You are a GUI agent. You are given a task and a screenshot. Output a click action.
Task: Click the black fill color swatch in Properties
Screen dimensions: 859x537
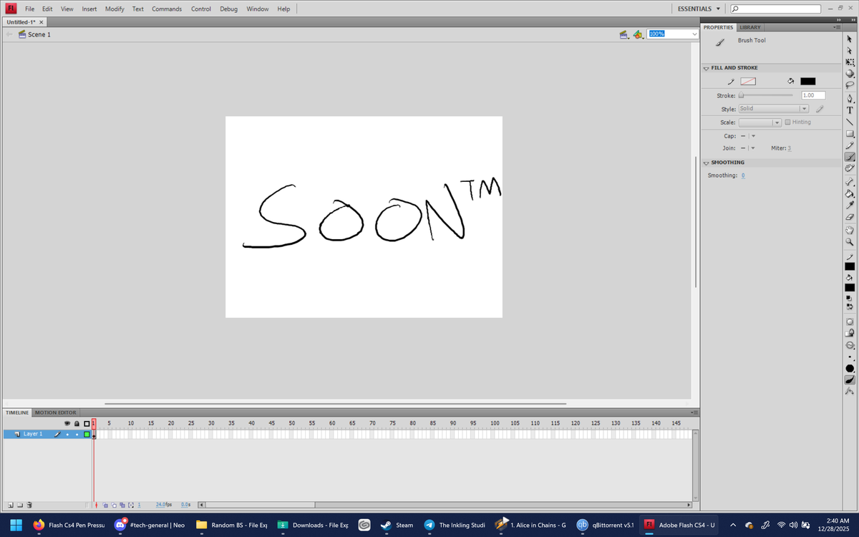(807, 82)
